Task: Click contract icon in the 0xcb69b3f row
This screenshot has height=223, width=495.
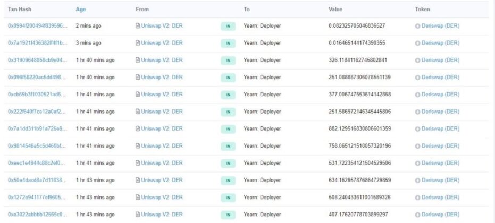Action: tap(138, 95)
